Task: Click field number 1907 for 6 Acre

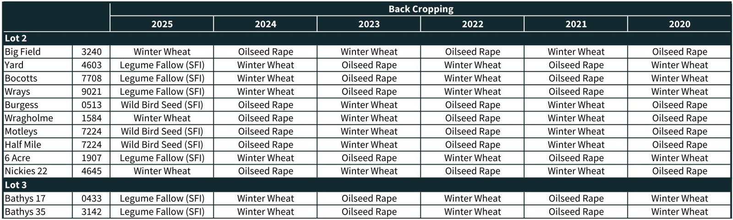Action: [92, 157]
